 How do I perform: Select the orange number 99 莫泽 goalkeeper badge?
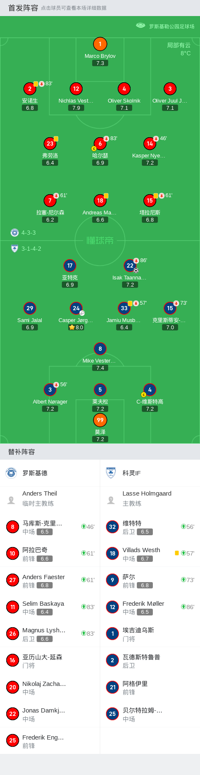pyautogui.click(x=100, y=420)
